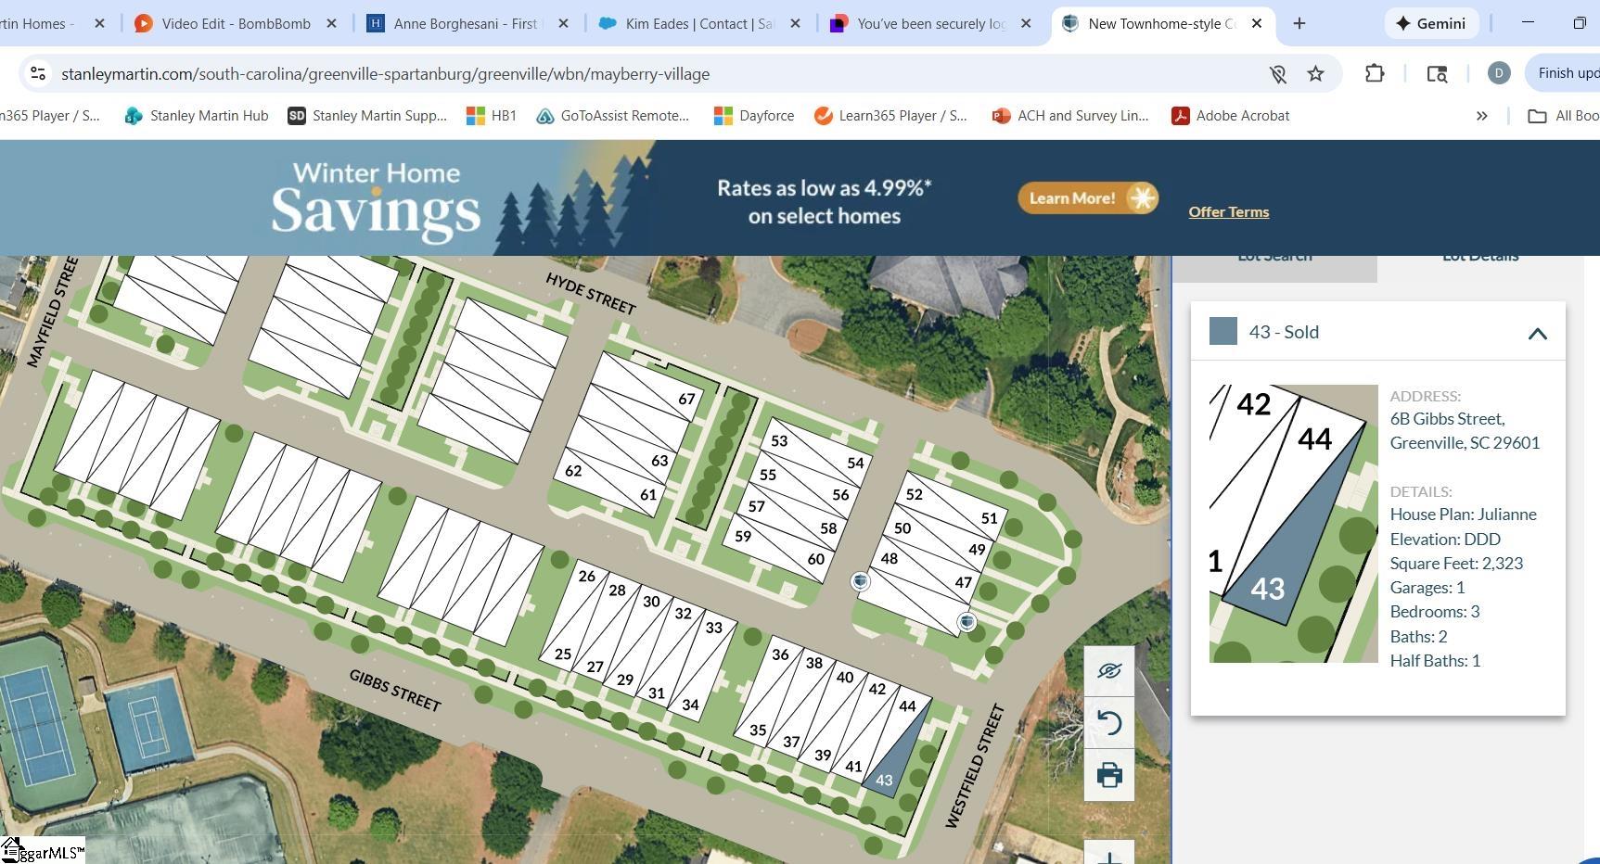Click the model home marker near lot 48
Viewport: 1600px width, 864px height.
[x=860, y=581]
